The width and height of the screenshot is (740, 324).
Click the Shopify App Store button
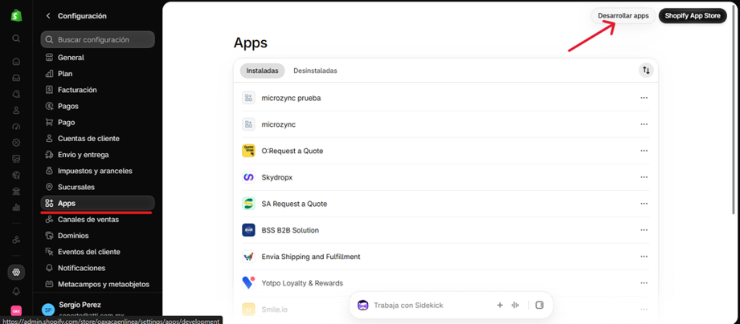pyautogui.click(x=693, y=16)
